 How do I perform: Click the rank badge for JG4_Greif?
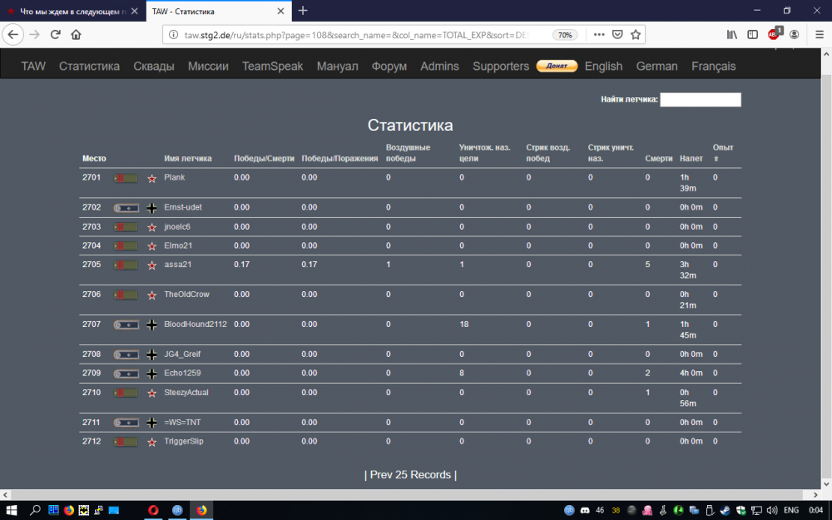click(x=126, y=354)
